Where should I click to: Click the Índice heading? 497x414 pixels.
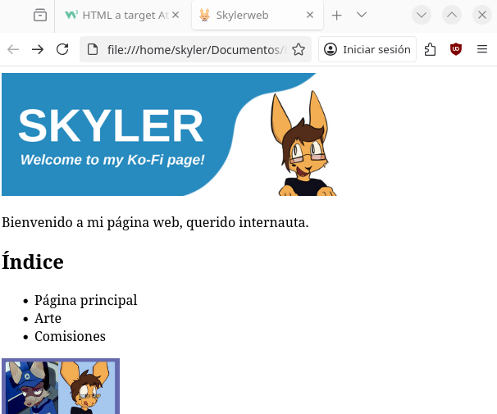33,262
